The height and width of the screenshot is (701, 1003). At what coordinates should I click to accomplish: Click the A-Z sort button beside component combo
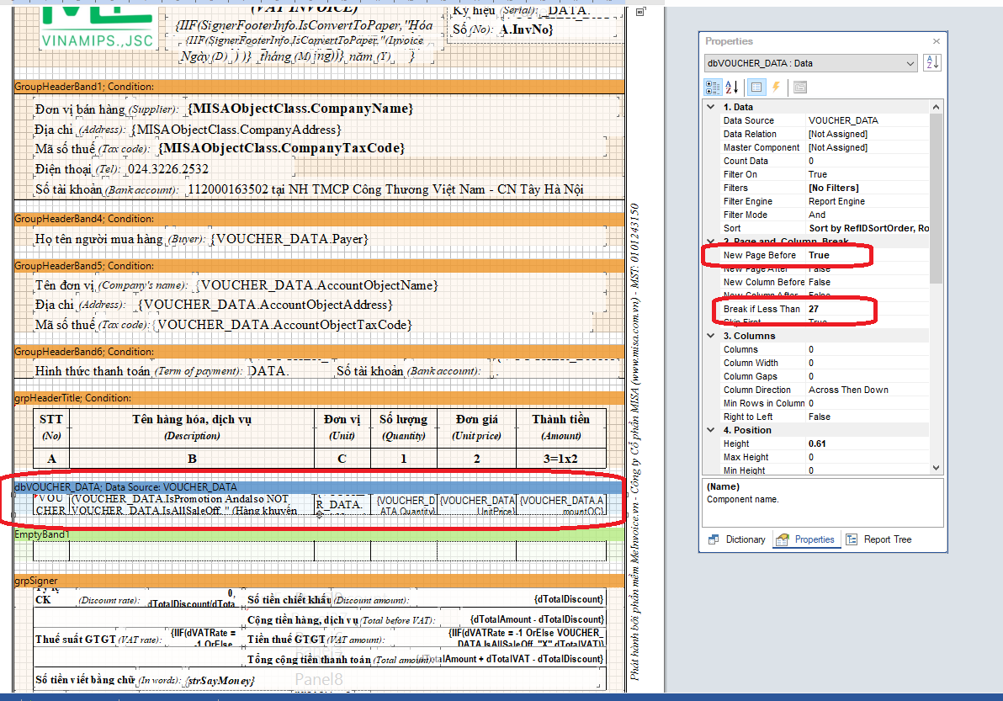pos(932,62)
